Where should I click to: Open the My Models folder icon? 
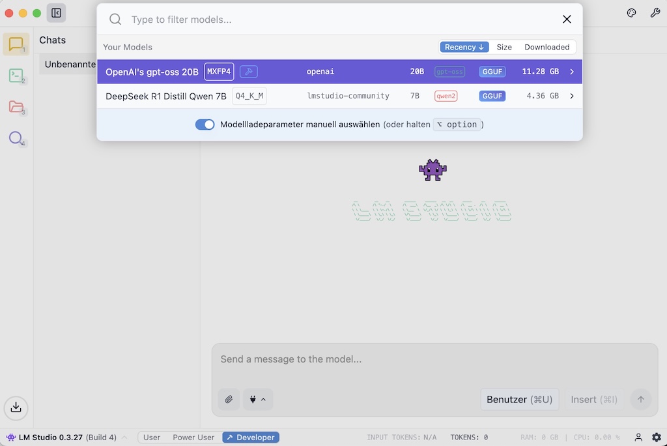tap(16, 107)
